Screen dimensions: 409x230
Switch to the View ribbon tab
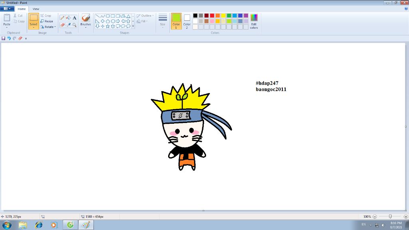pyautogui.click(x=36, y=9)
